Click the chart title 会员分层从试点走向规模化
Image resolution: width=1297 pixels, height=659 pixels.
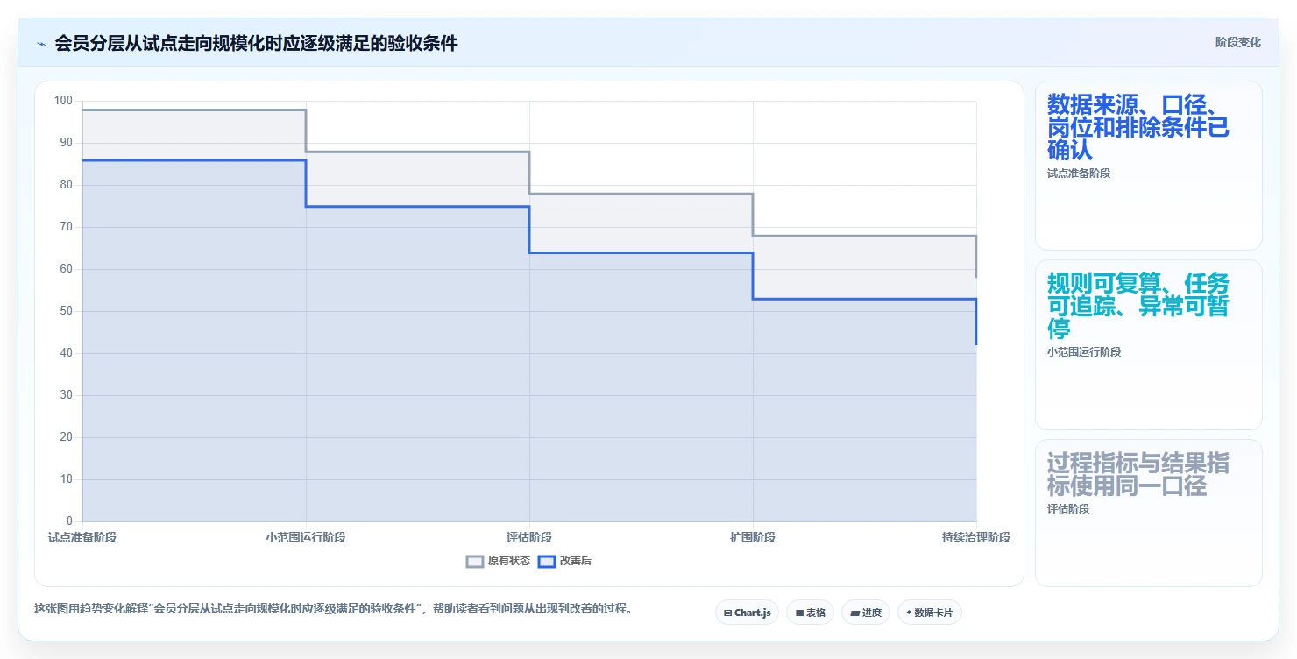[256, 43]
